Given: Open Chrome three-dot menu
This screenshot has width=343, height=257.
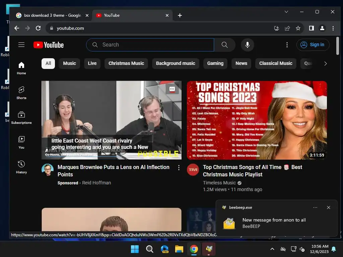Looking at the screenshot, I should pos(333,28).
